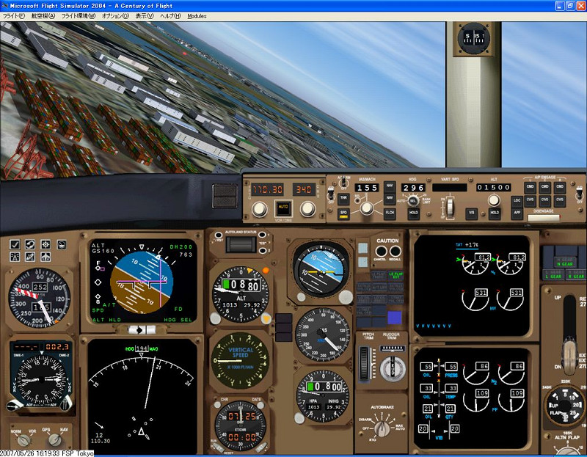Click the DATE button on the clock
This screenshot has width=587, height=457.
tap(260, 405)
